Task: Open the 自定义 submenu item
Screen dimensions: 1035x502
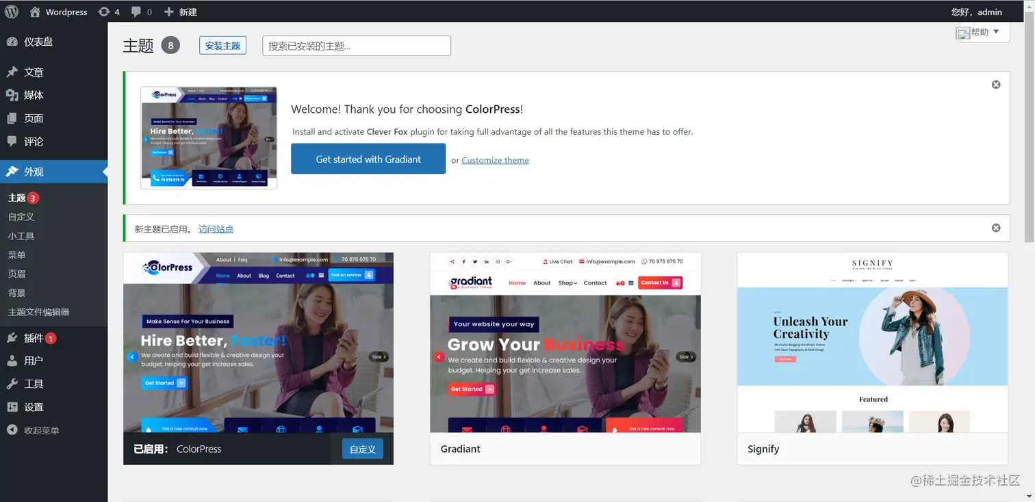Action: point(21,217)
